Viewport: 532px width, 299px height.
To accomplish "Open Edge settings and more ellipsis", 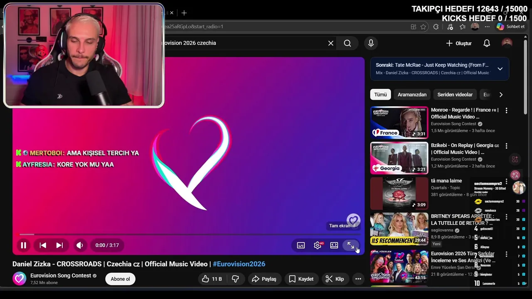I will pos(487,27).
